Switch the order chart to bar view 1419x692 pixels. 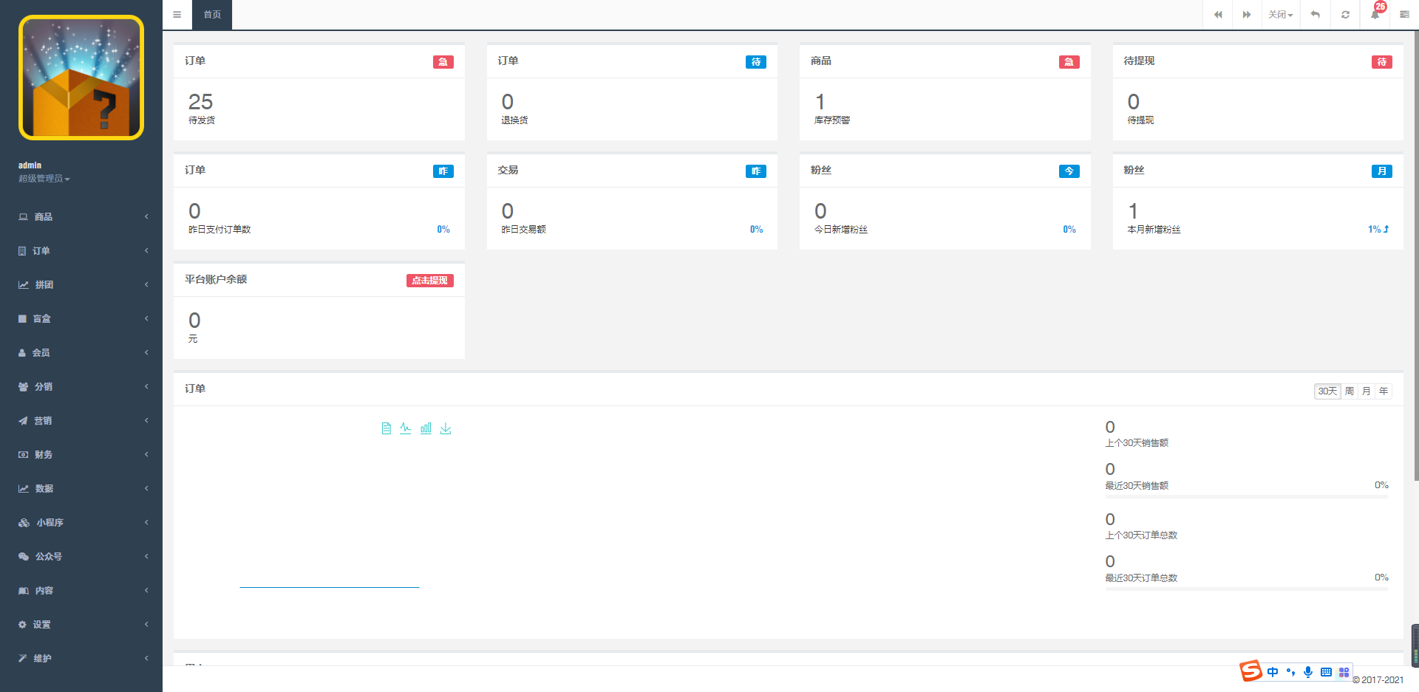click(426, 428)
